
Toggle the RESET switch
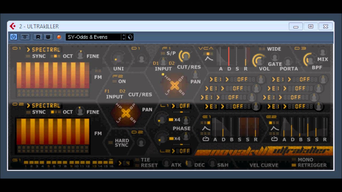[137, 165]
